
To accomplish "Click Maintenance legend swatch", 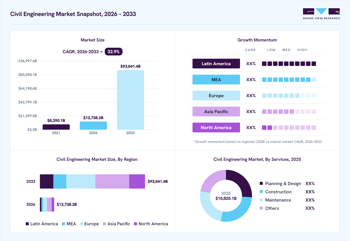I will click(261, 200).
